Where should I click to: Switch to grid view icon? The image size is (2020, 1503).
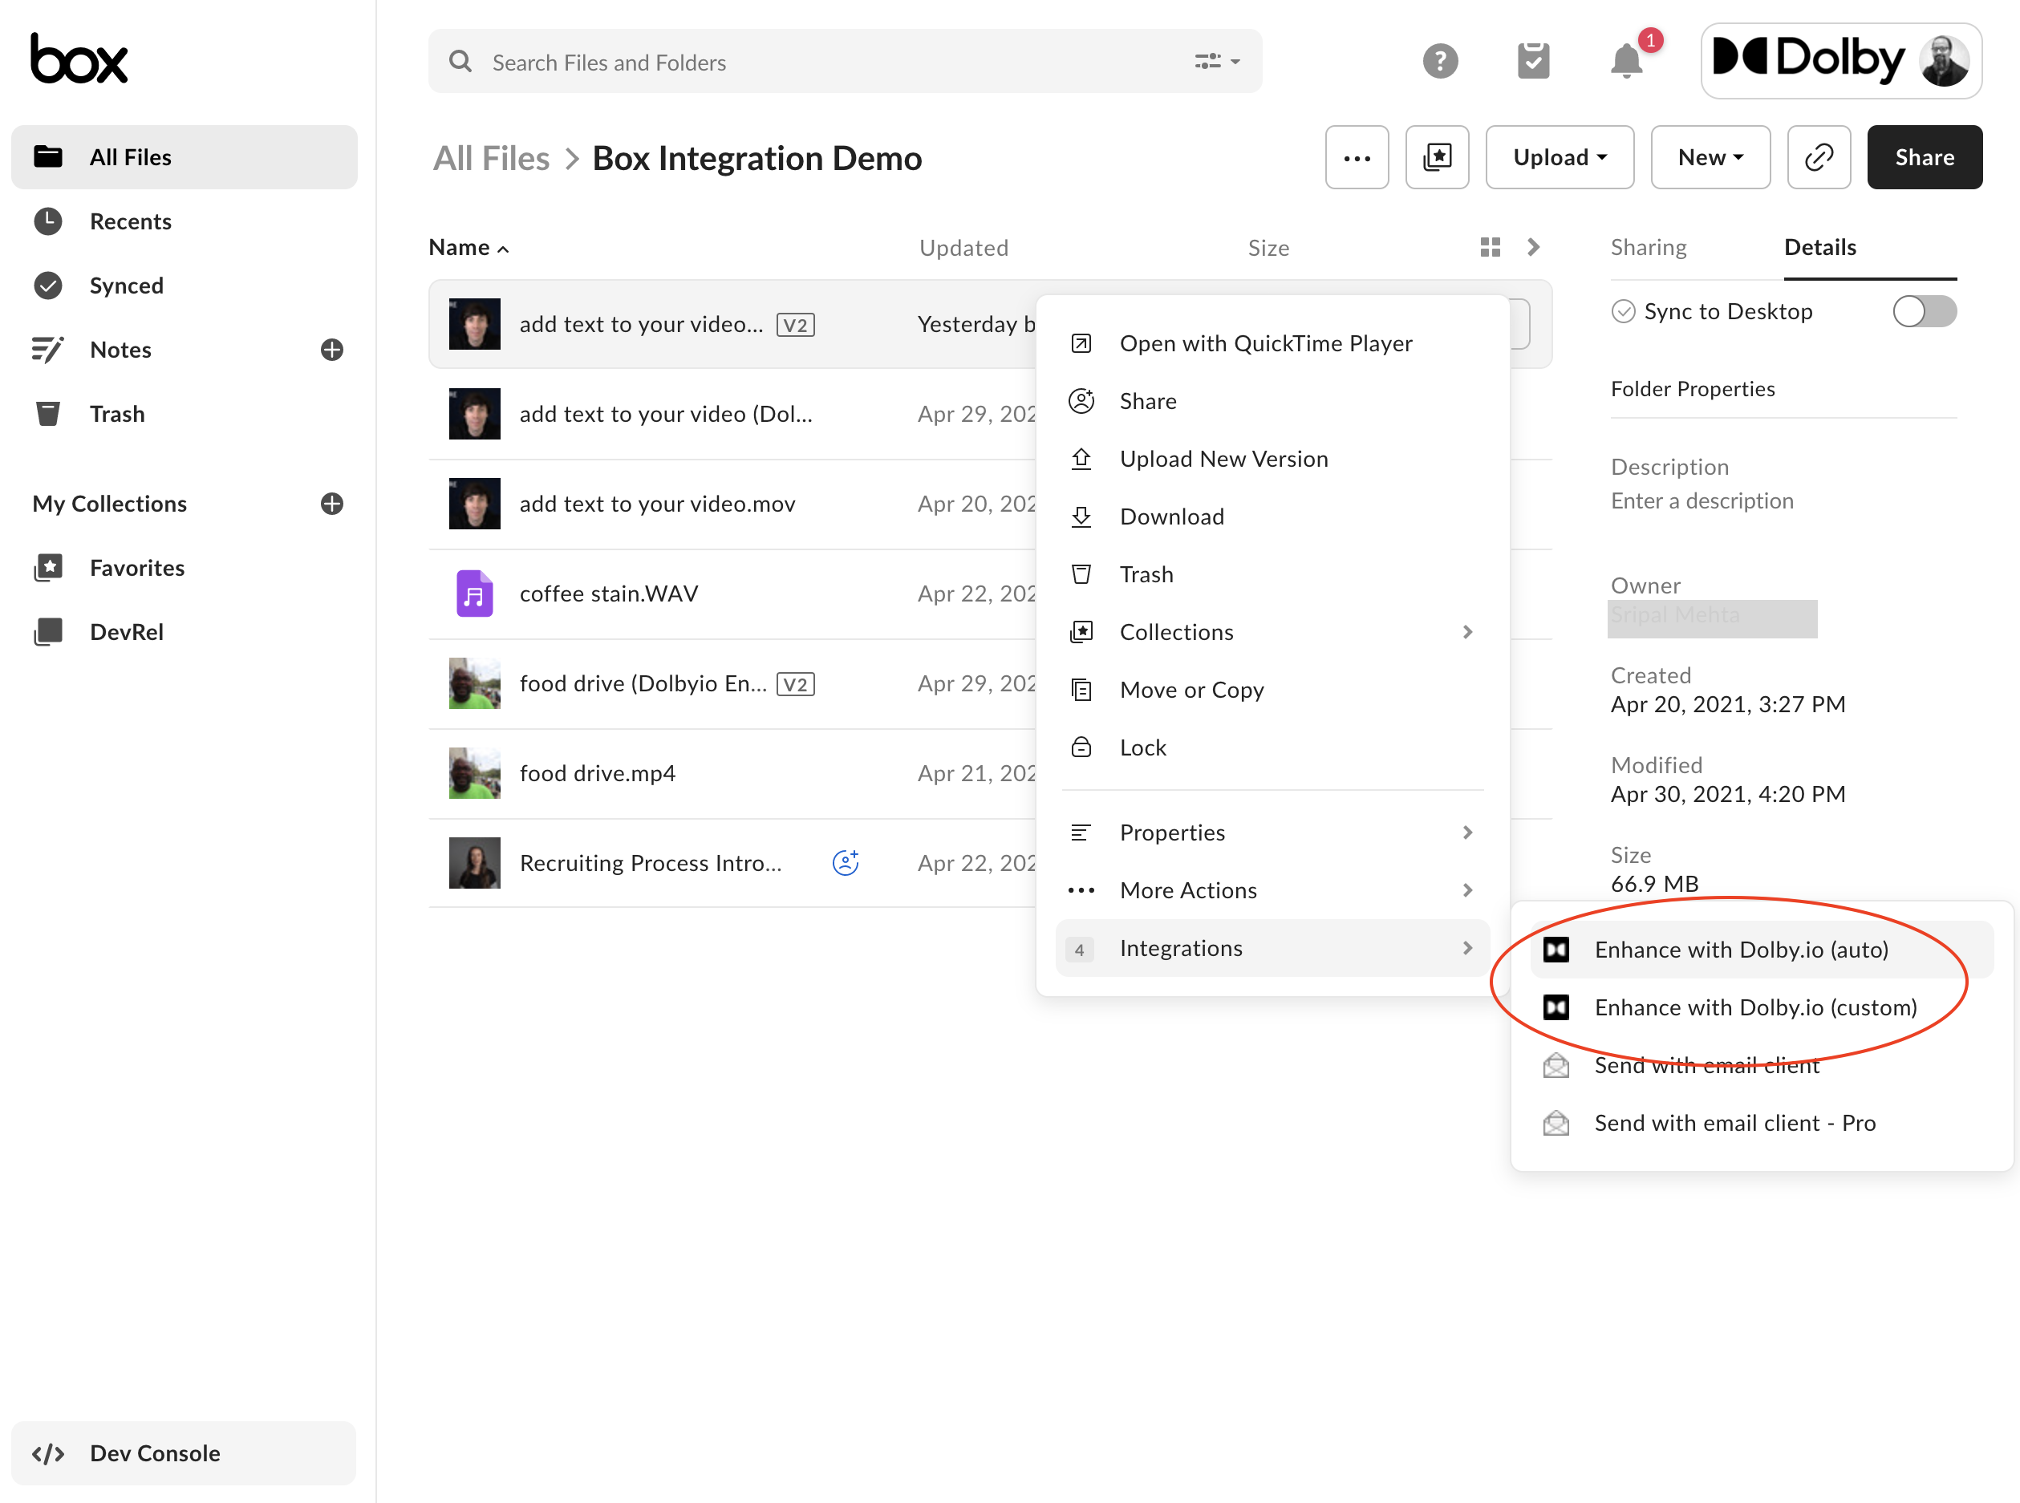tap(1490, 246)
